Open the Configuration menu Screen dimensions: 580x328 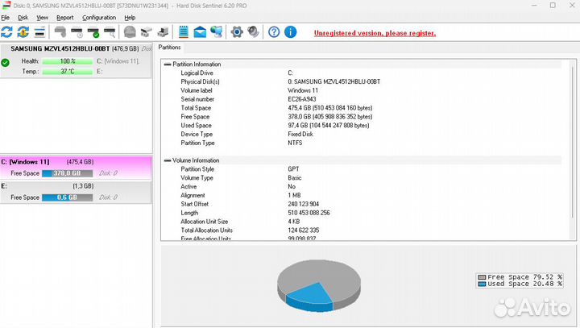point(99,17)
